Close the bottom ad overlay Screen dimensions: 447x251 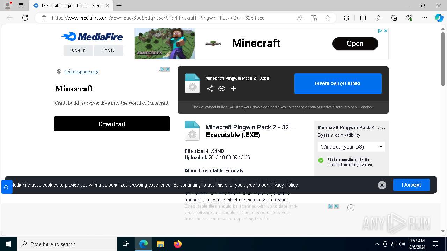[x=351, y=208]
